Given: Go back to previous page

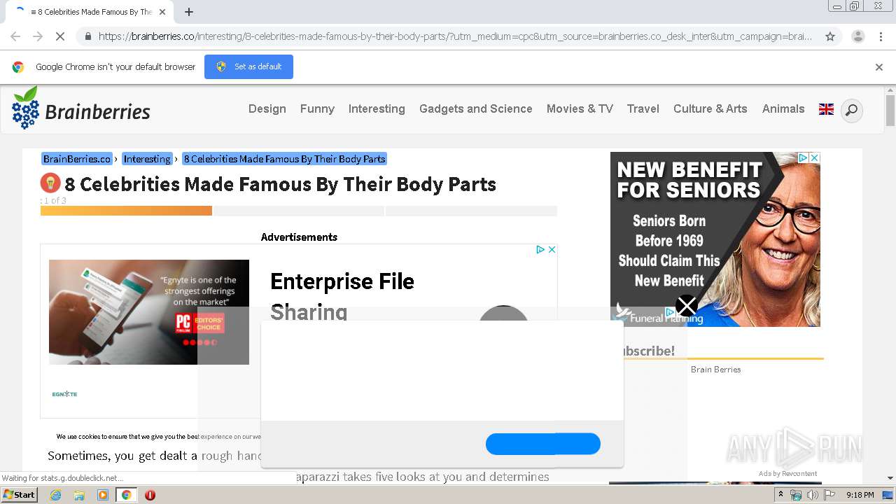Looking at the screenshot, I should [x=15, y=36].
